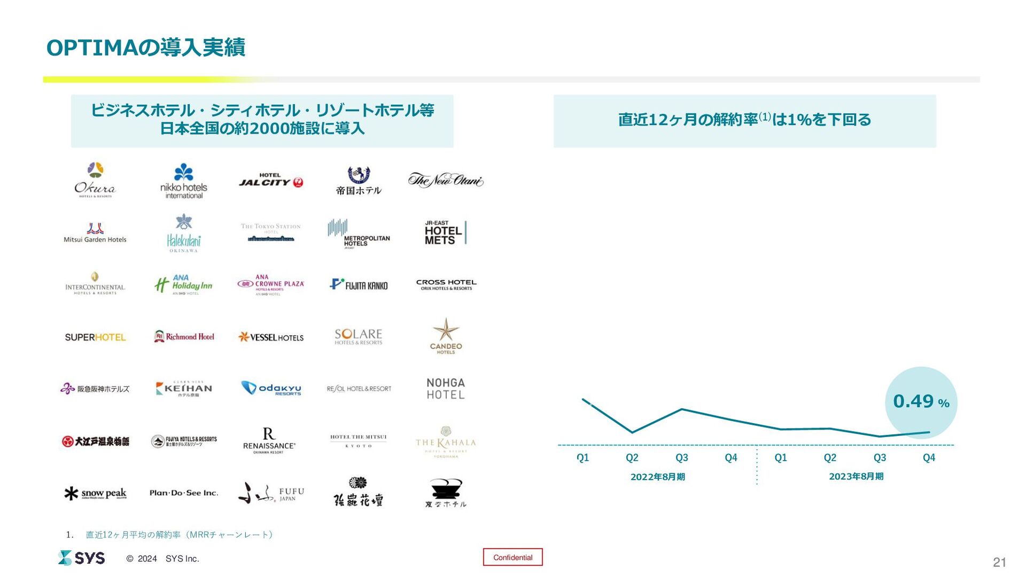Click the Metropolitan Hotels logo
The height and width of the screenshot is (577, 1026).
(359, 234)
